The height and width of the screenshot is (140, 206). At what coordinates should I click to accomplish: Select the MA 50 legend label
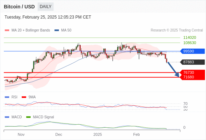click(66, 30)
